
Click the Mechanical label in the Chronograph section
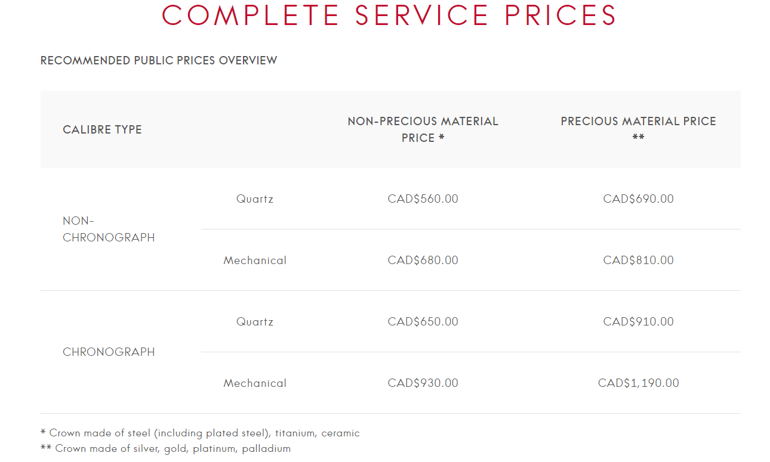255,383
